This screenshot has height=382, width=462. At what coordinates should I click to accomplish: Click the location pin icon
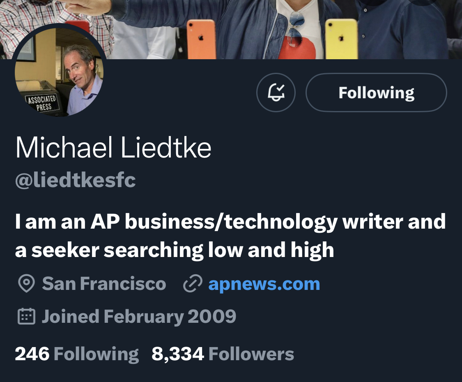tap(27, 283)
